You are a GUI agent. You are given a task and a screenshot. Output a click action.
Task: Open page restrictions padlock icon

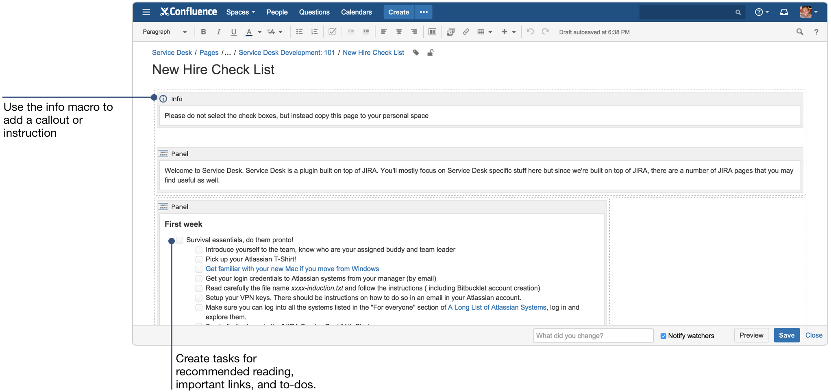[x=431, y=52]
